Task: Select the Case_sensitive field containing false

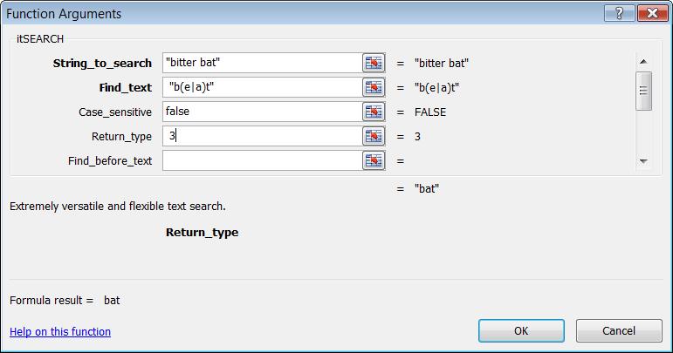Action: tap(262, 112)
